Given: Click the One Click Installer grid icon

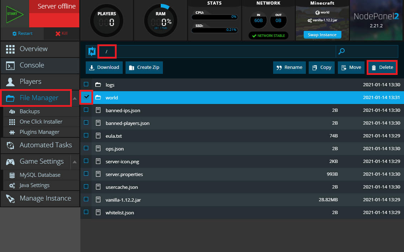Looking at the screenshot, I should [x=12, y=122].
